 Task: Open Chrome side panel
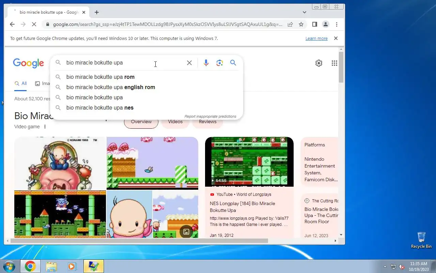tap(315, 24)
